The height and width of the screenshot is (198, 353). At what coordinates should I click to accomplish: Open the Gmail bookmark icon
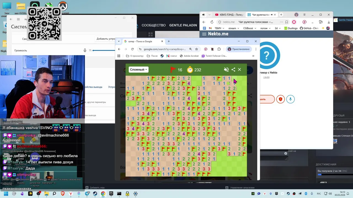[x=210, y=28]
